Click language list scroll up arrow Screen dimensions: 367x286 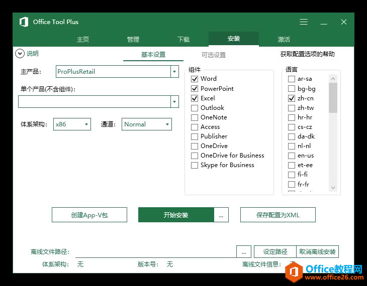click(x=333, y=79)
